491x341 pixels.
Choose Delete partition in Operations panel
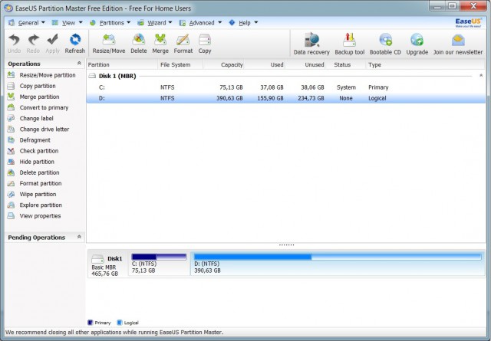34,172
